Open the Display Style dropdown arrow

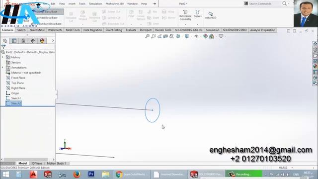(191, 36)
